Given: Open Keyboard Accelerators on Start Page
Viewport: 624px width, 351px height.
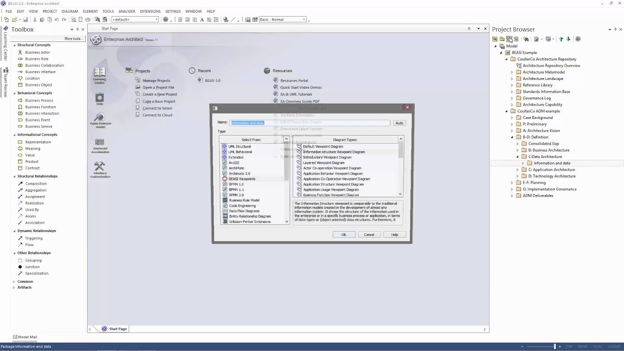Looking at the screenshot, I should pyautogui.click(x=99, y=146).
